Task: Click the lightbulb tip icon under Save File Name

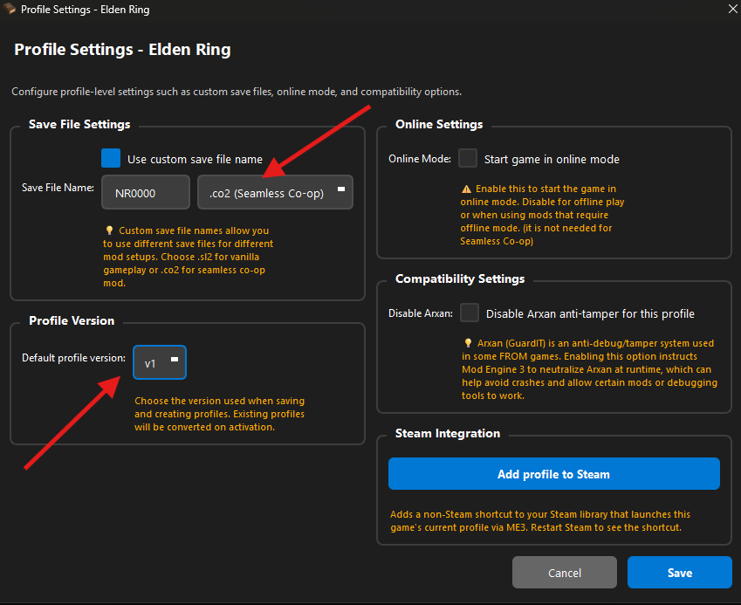Action: click(108, 230)
